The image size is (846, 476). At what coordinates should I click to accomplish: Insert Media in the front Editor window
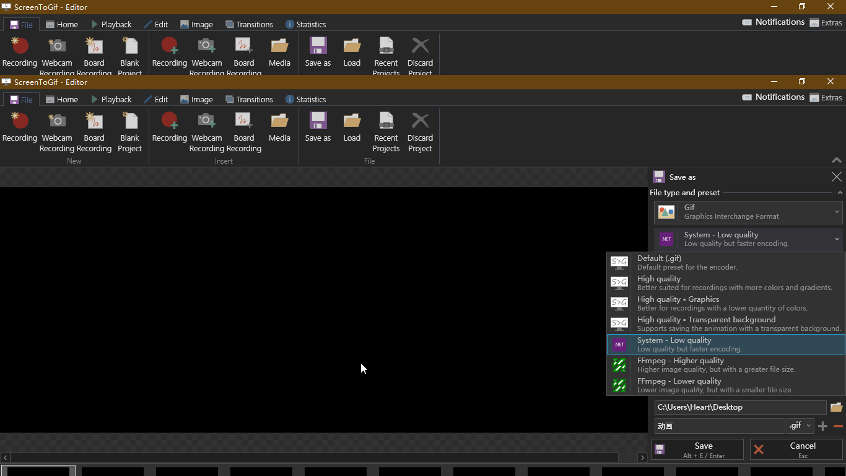(279, 126)
